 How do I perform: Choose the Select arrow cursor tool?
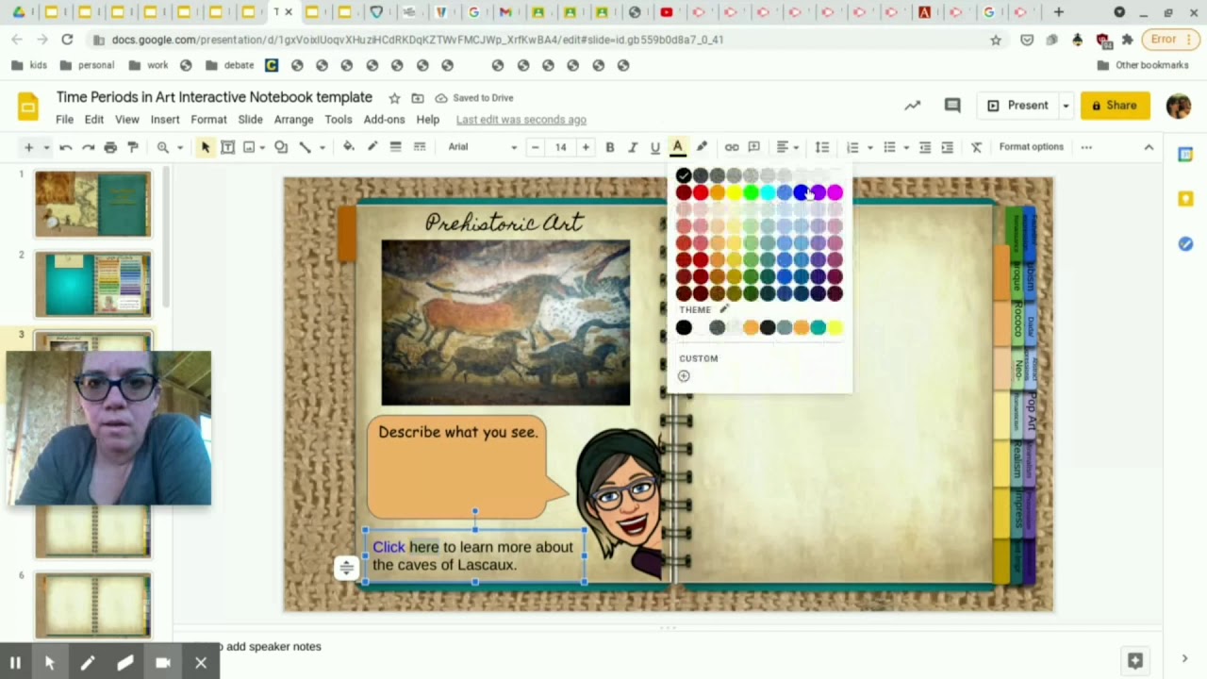pyautogui.click(x=206, y=147)
